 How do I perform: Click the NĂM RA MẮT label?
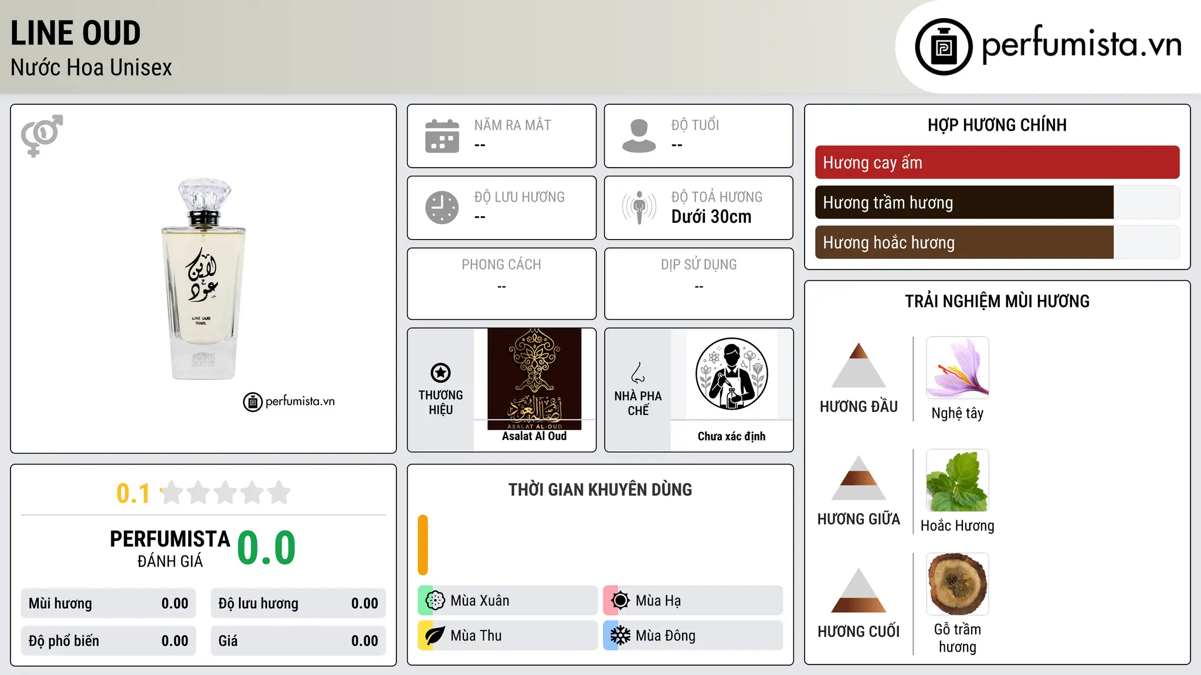point(513,125)
